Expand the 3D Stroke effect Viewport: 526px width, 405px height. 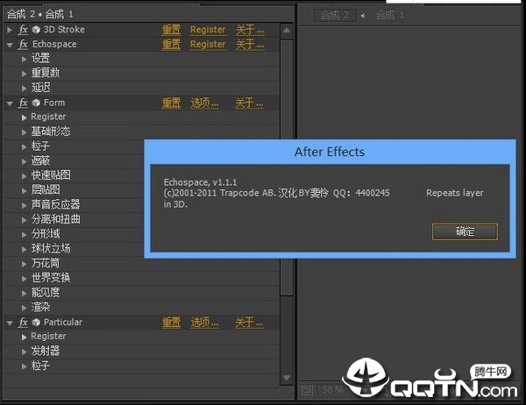click(x=10, y=30)
